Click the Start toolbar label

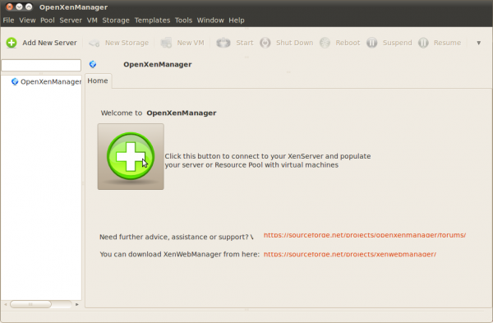[x=245, y=43]
